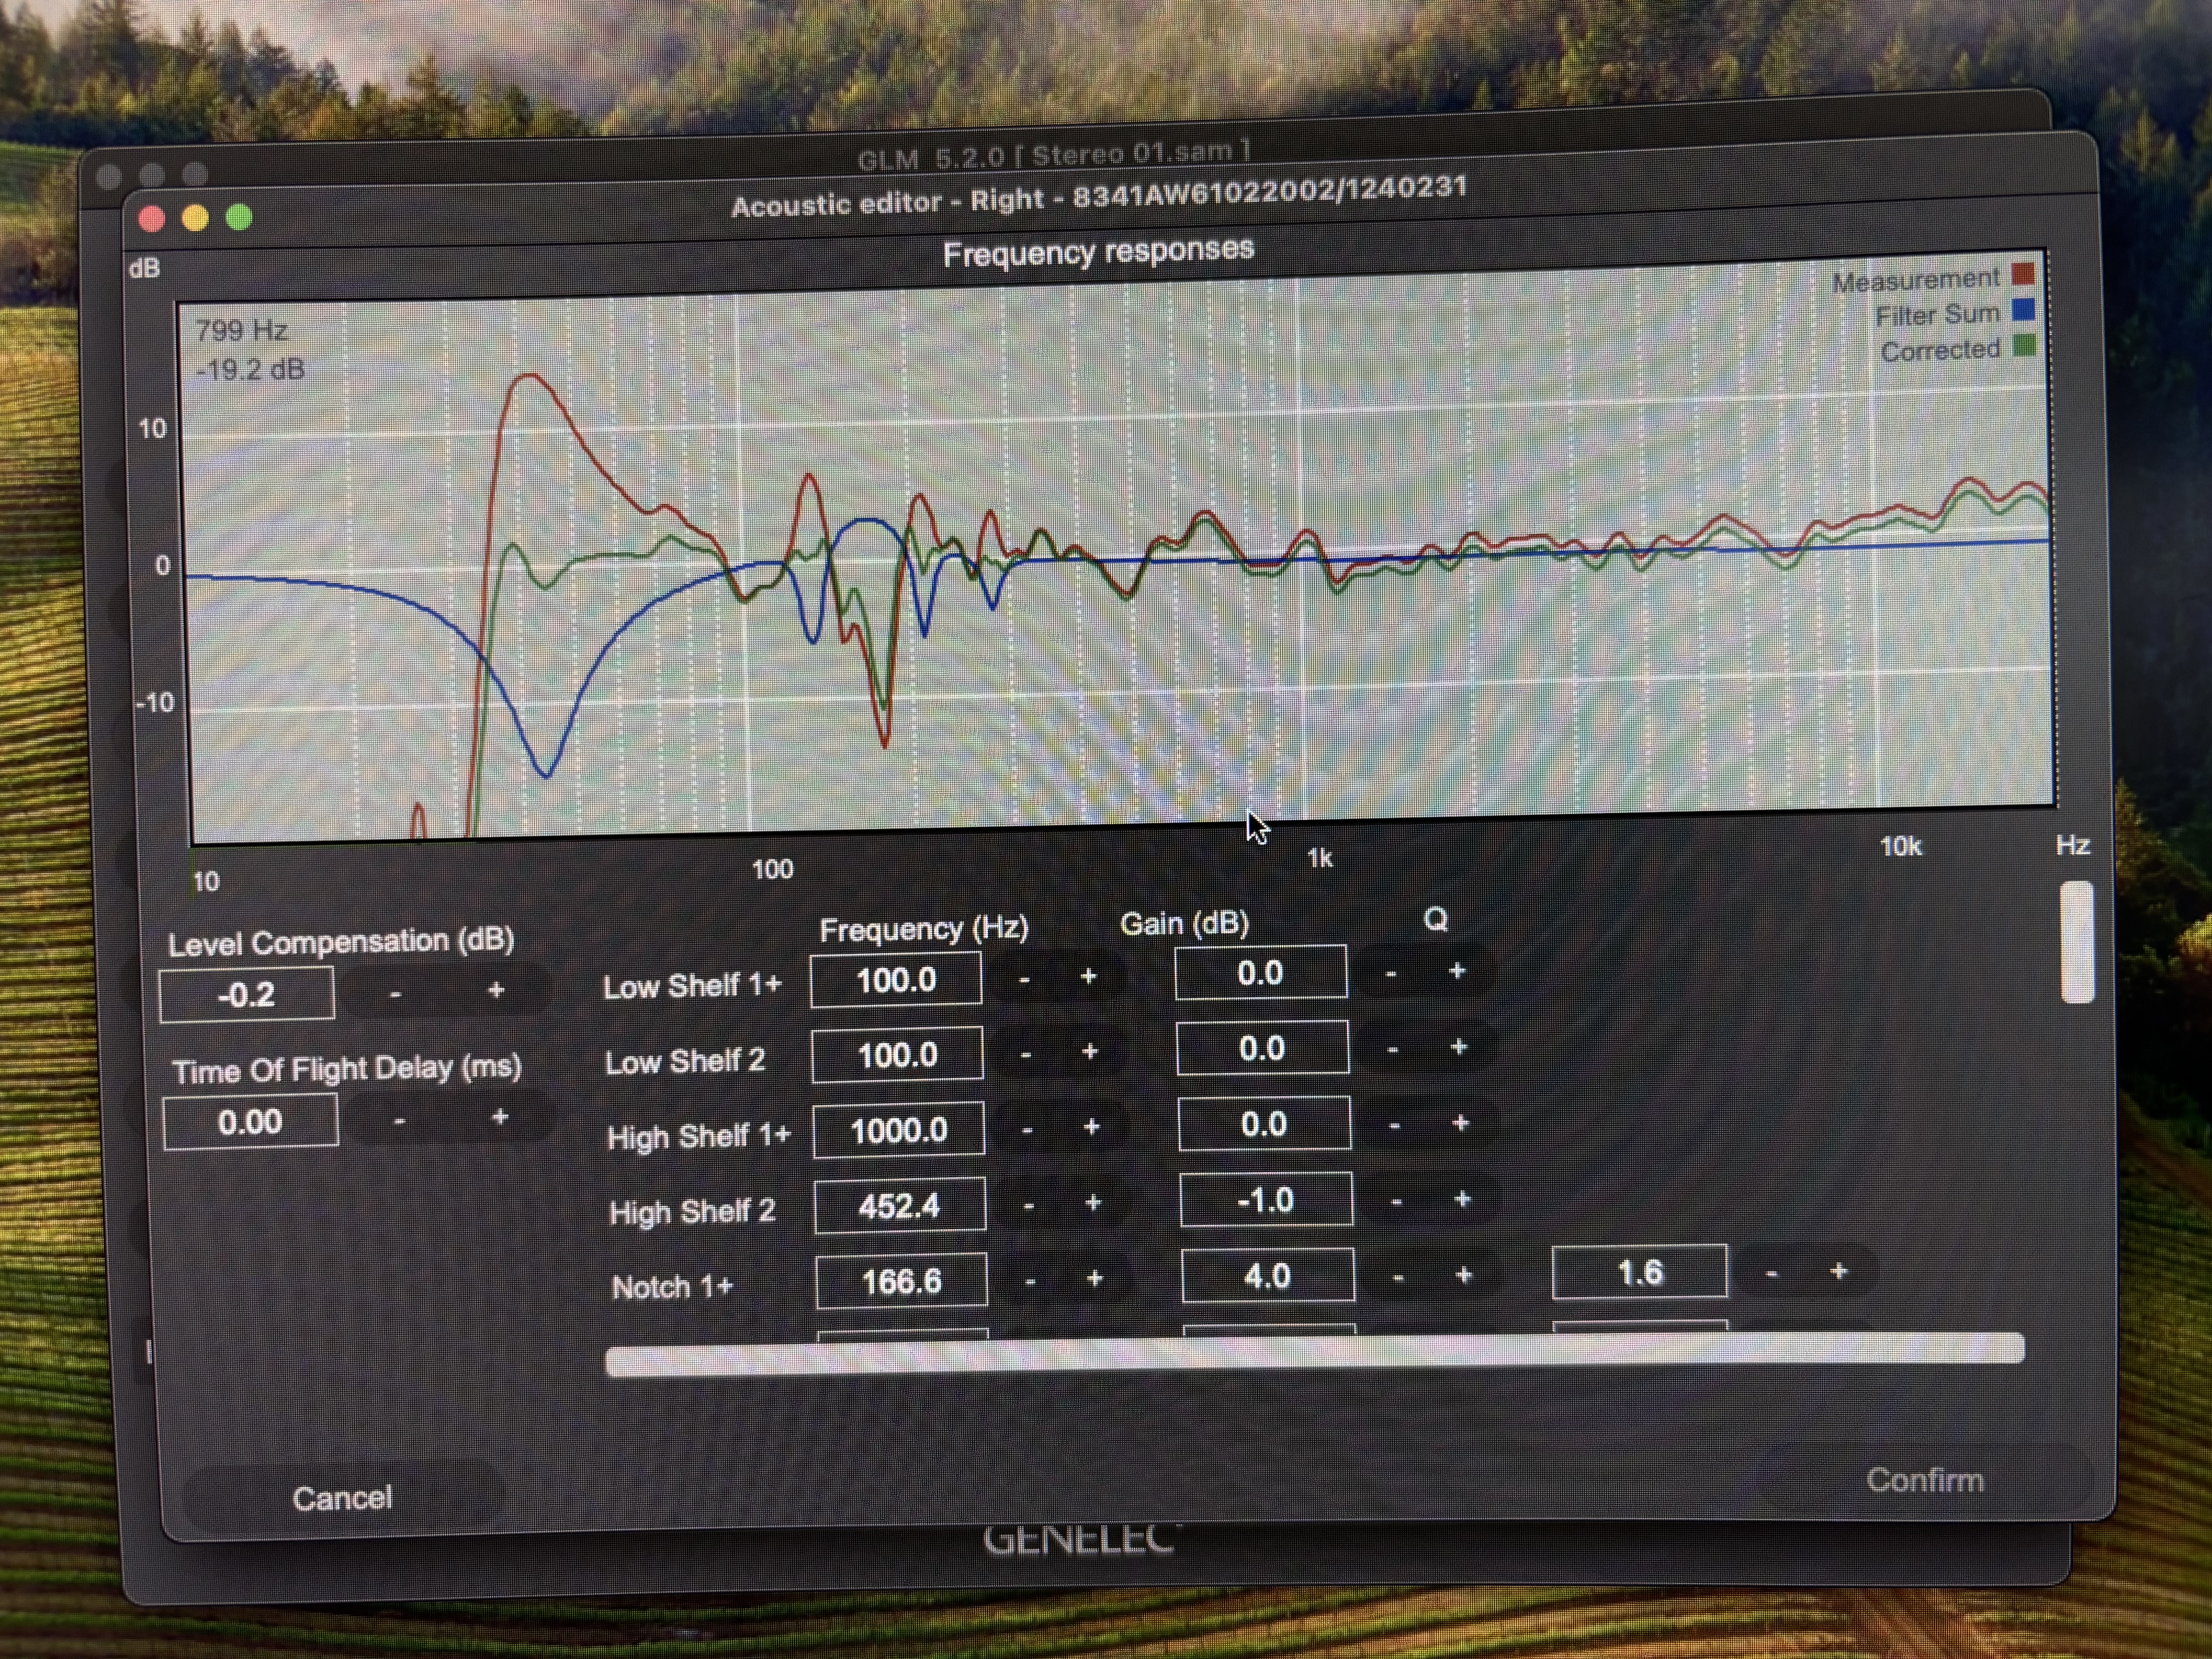Confirm the acoustic editor settings
Image resolution: width=2212 pixels, height=1659 pixels.
[1925, 1480]
